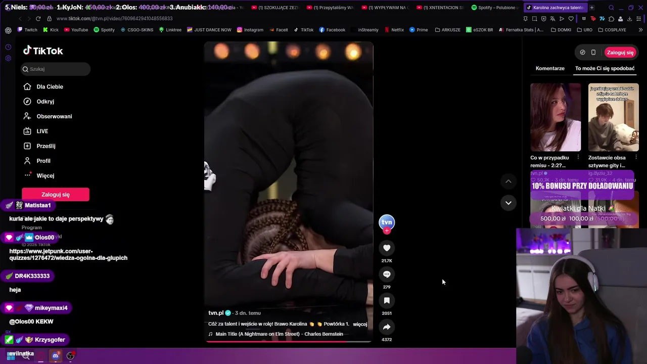The image size is (647, 364).
Task: Open the tvn avatar profile
Action: click(387, 222)
